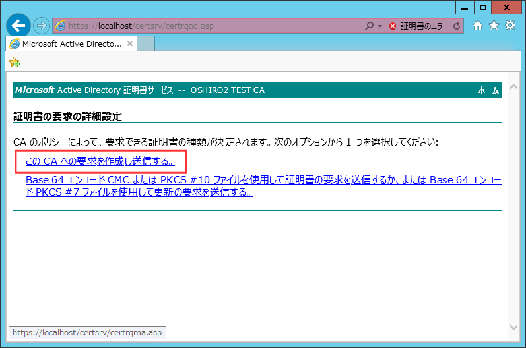This screenshot has height=348, width=526.
Task: Close the browser window
Action: pos(506,7)
